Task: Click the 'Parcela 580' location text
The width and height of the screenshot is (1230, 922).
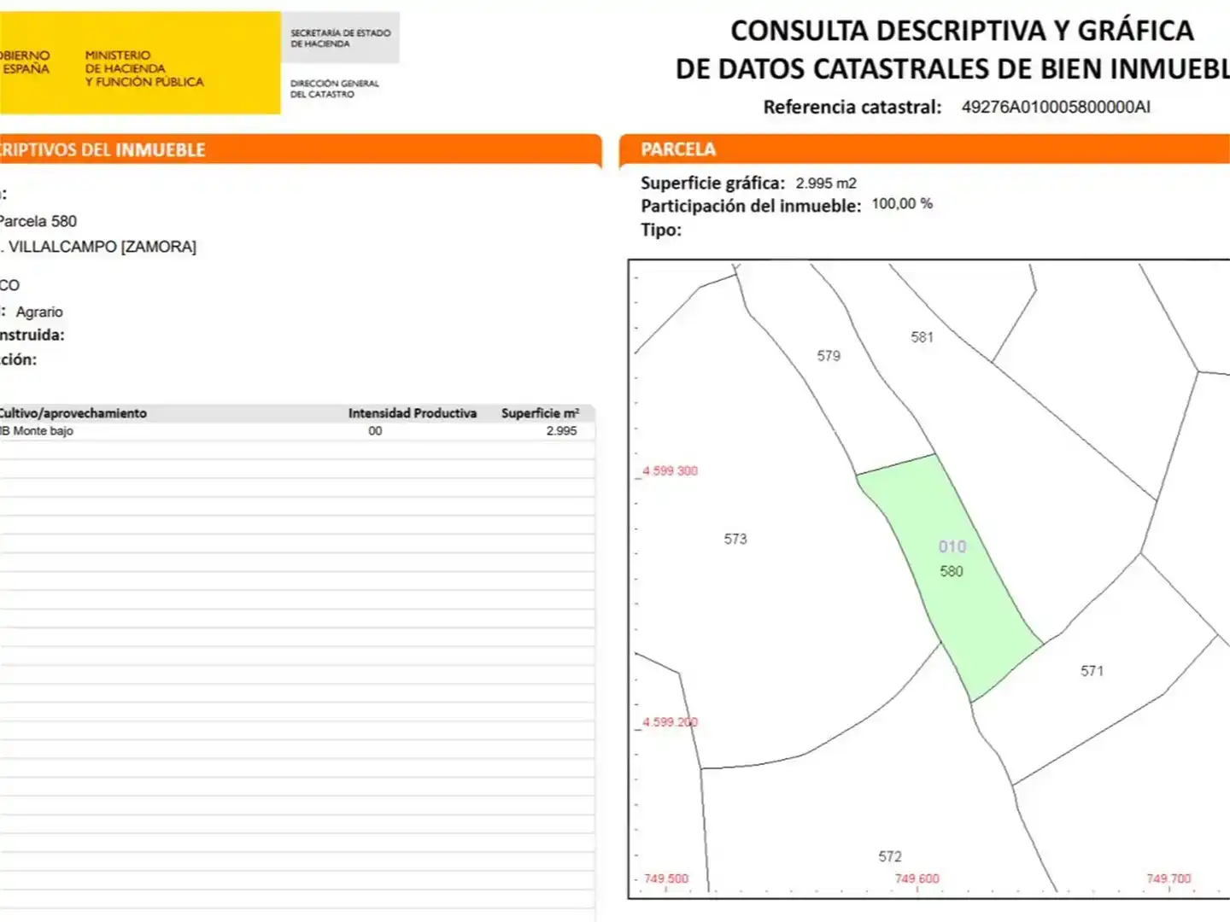Action: [x=38, y=221]
